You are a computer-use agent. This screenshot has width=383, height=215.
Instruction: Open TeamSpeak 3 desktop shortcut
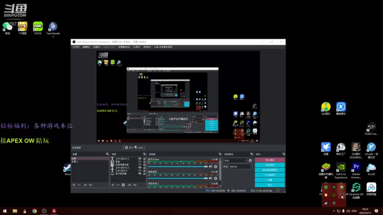53,30
